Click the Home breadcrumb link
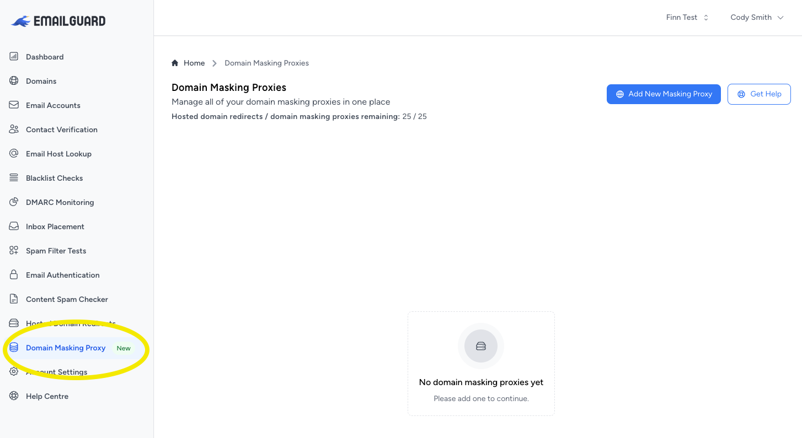The width and height of the screenshot is (802, 438). (194, 63)
